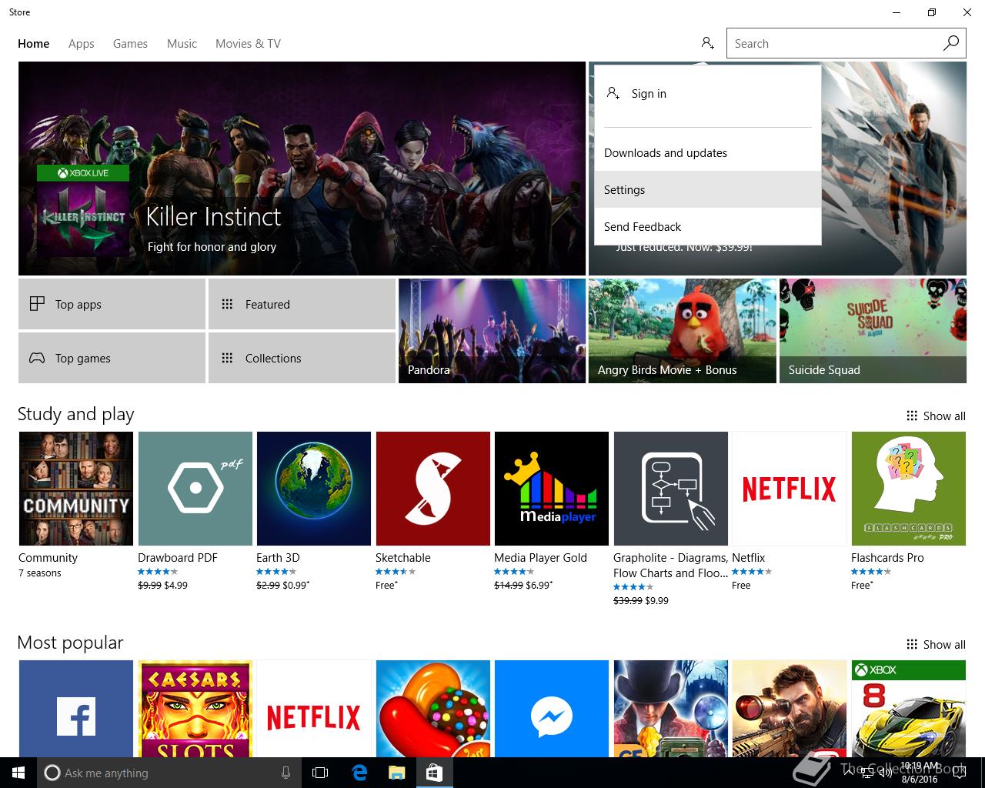985x788 pixels.
Task: Click the Top apps button
Action: pyautogui.click(x=112, y=304)
